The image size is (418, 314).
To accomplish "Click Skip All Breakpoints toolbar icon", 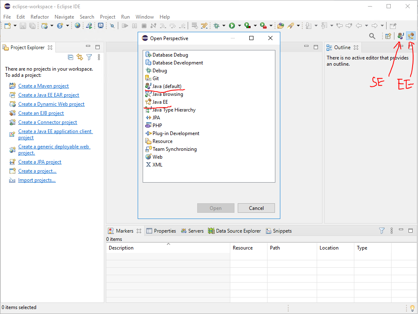I will pyautogui.click(x=112, y=26).
